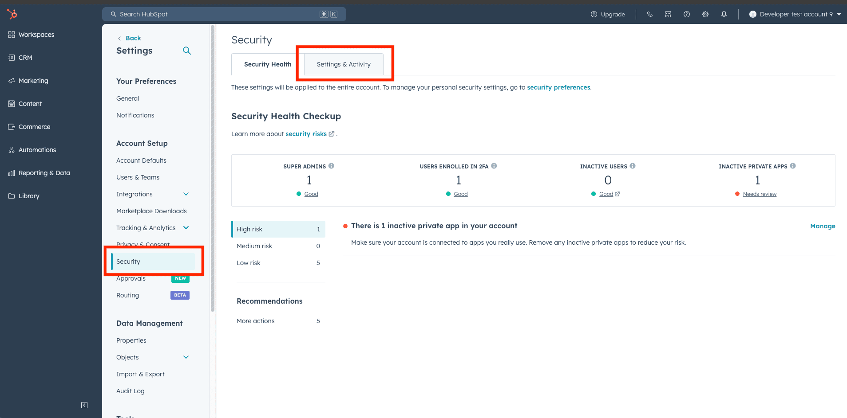Open the Reporting & Data section
The image size is (847, 418).
(44, 173)
